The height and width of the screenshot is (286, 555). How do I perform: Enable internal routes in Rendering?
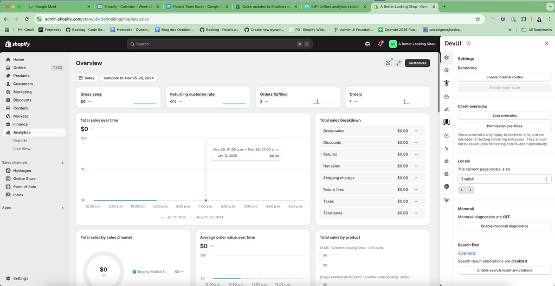click(x=504, y=77)
